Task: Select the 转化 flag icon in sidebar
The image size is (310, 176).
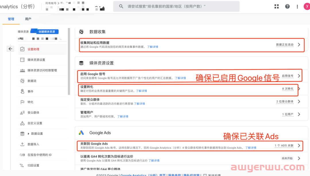Action: click(x=22, y=102)
